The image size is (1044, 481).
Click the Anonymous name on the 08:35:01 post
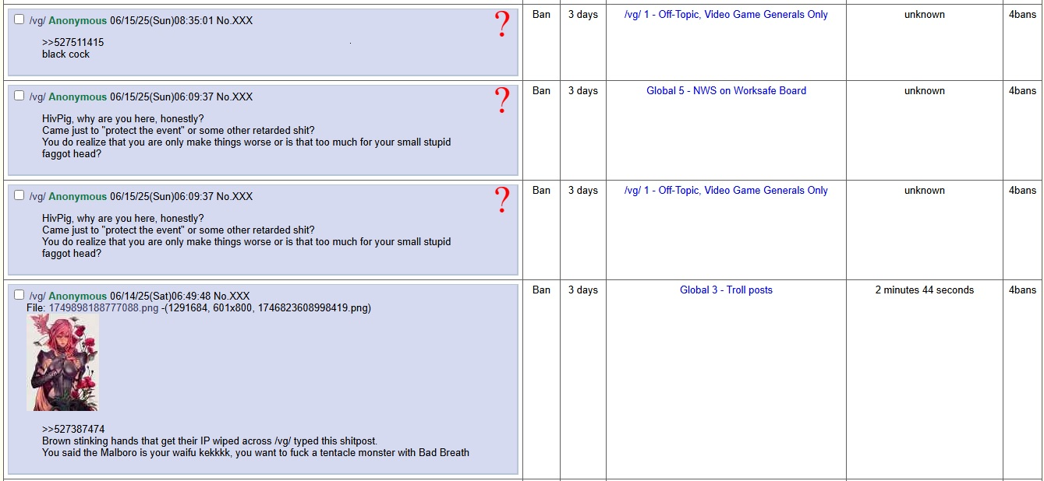77,21
